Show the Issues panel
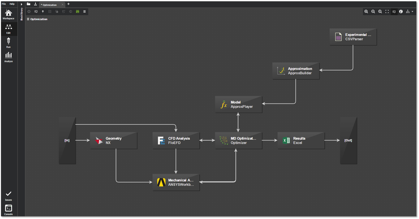Viewport: 419px width, 219px height. point(8,196)
